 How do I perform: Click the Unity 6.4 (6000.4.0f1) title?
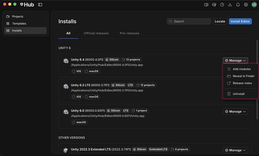pyautogui.click(x=87, y=59)
